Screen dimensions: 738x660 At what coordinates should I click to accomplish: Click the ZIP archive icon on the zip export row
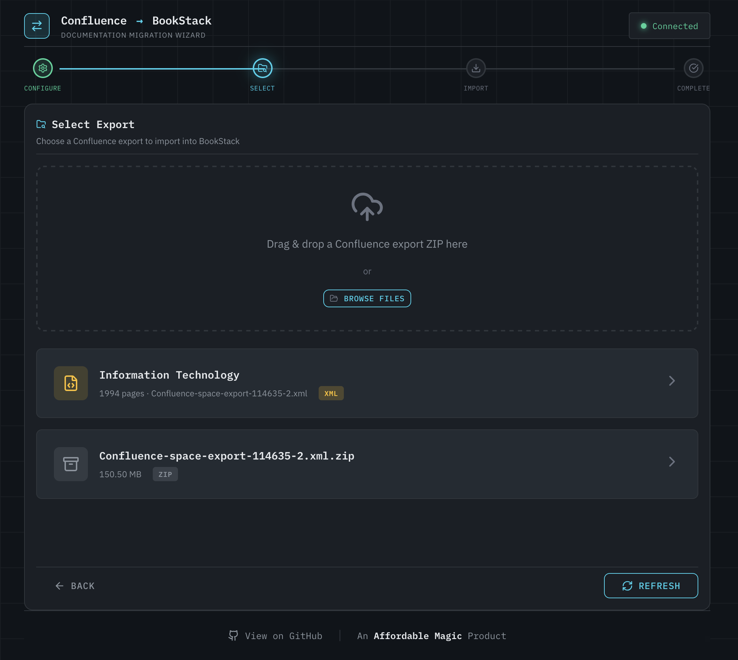[x=71, y=464]
